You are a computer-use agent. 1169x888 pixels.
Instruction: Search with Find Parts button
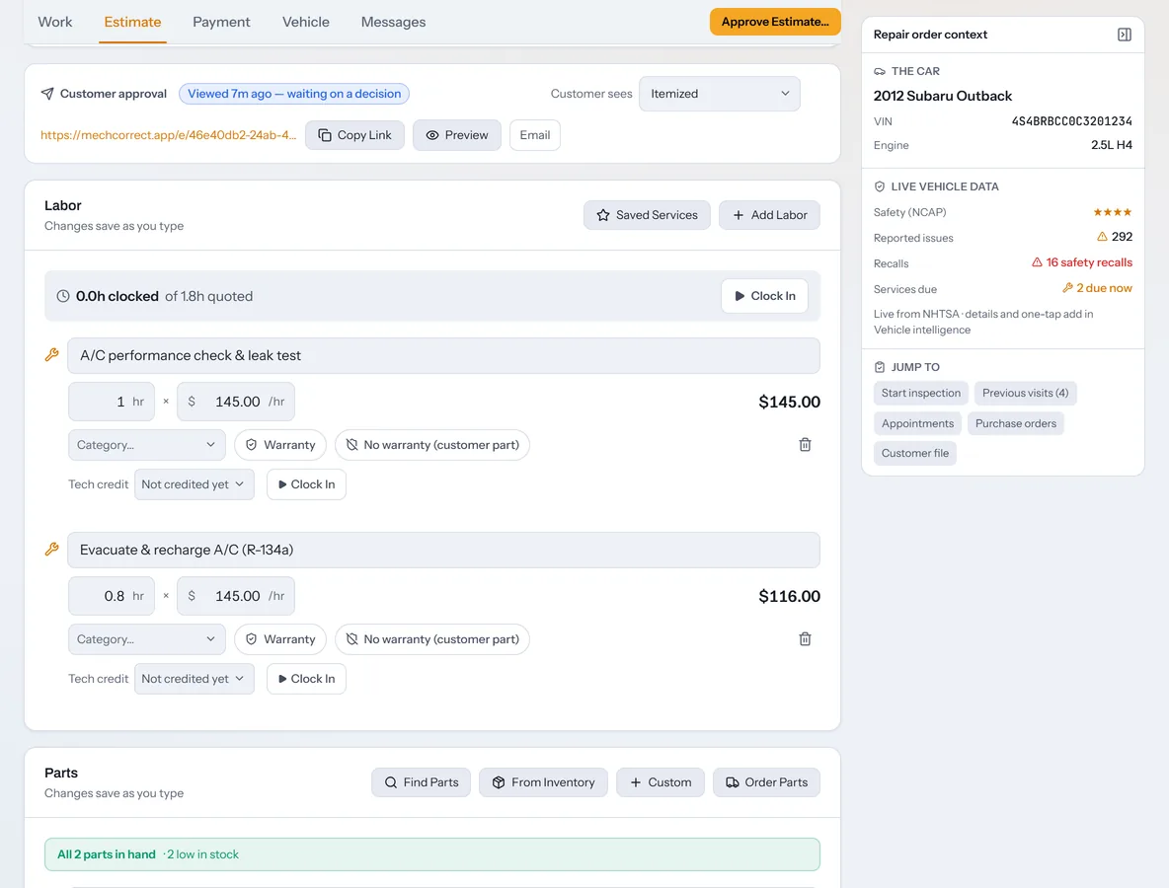point(422,782)
